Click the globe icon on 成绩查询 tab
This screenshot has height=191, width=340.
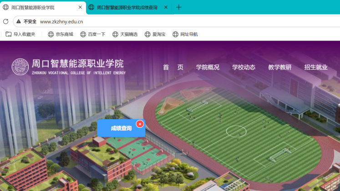(x=91, y=7)
